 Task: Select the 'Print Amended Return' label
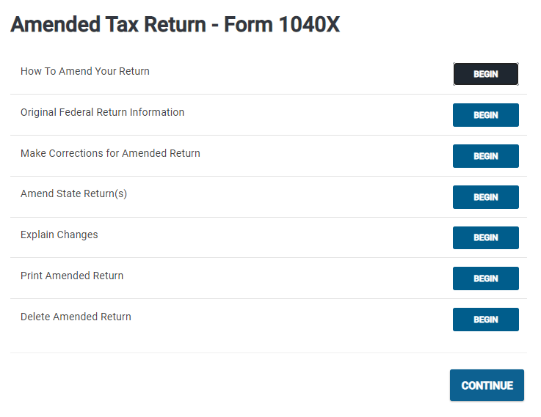72,276
